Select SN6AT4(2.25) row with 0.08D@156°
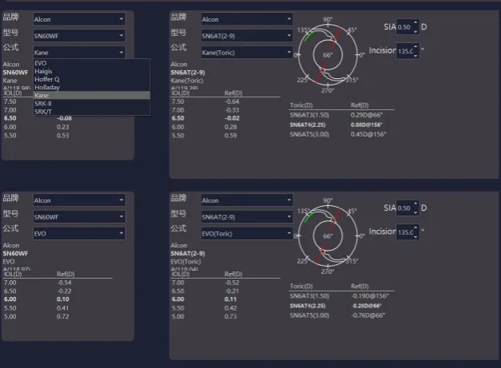 [337, 124]
